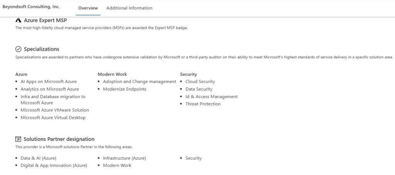Click Id & Access Management item
Image resolution: width=395 pixels, height=175 pixels.
pos(211,97)
